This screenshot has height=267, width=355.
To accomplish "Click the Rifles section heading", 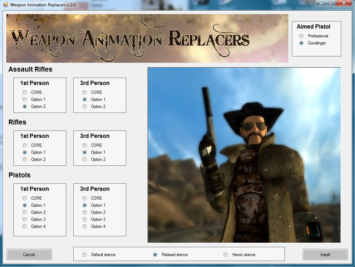I will [x=17, y=122].
